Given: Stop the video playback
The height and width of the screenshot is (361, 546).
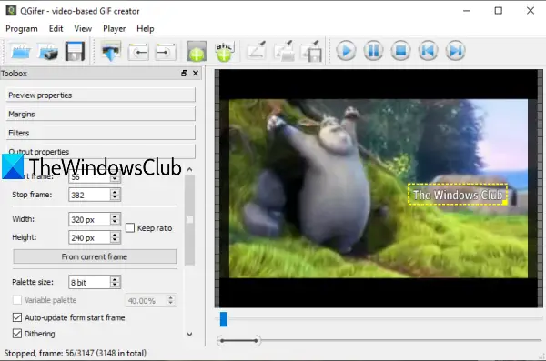Looking at the screenshot, I should click(x=400, y=51).
